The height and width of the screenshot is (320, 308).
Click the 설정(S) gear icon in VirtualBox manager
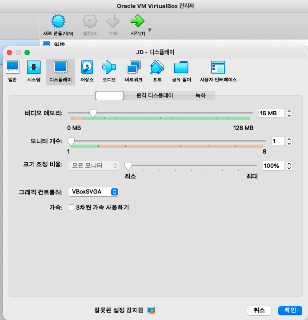90,21
